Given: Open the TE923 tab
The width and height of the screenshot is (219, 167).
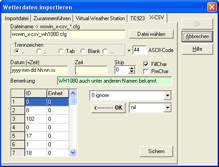Looking at the screenshot, I should click(137, 18).
